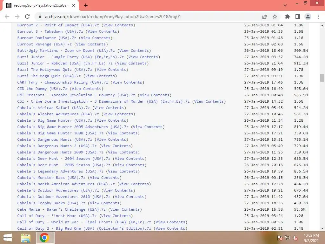Click the address bar URL

pyautogui.click(x=113, y=17)
